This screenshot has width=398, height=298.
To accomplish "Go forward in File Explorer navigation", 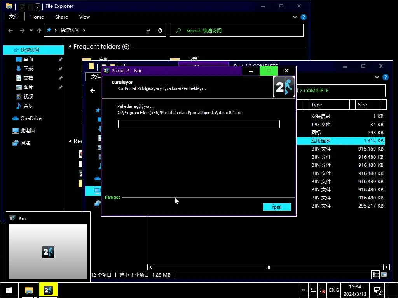I will (x=22, y=31).
